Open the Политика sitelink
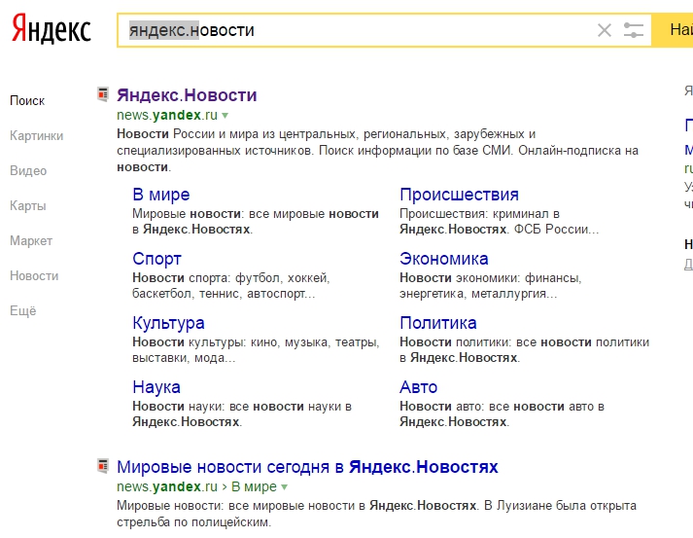 [x=438, y=323]
